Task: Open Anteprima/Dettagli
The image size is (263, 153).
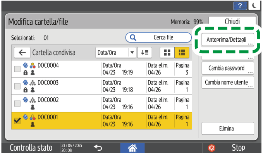Action: [228, 40]
